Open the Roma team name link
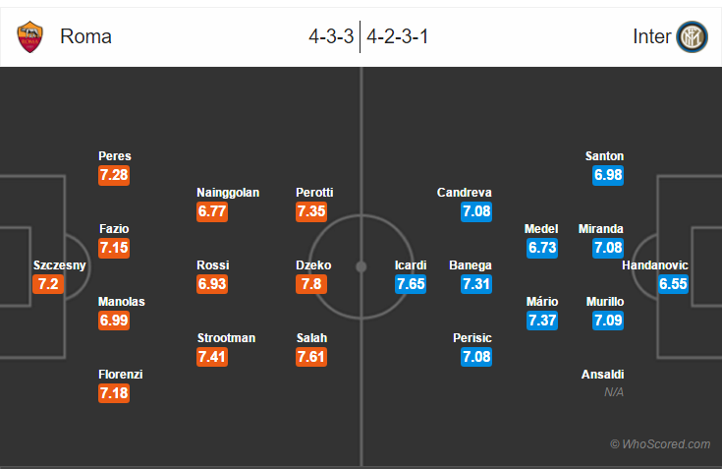This screenshot has height=469, width=722. pyautogui.click(x=85, y=36)
